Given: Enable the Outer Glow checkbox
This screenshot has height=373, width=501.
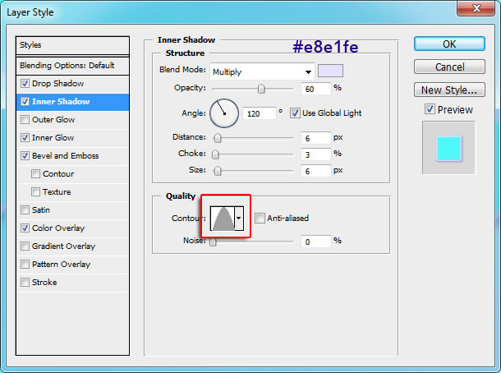Looking at the screenshot, I should [x=25, y=119].
